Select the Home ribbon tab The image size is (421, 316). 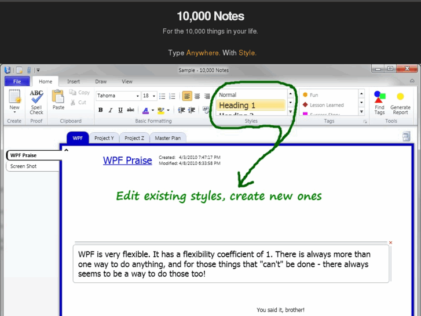click(45, 82)
